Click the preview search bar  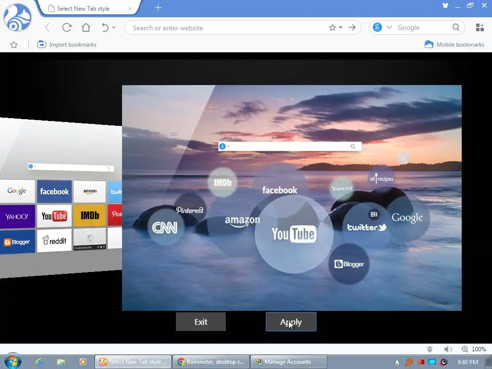coord(290,146)
